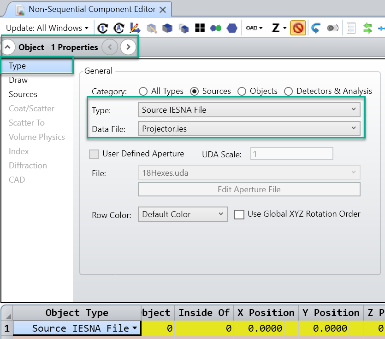This screenshot has height=339, width=385.
Task: Go to the next object properties arrow
Action: (x=128, y=47)
